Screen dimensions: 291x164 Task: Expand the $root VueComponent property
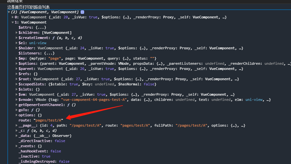click(x=16, y=79)
